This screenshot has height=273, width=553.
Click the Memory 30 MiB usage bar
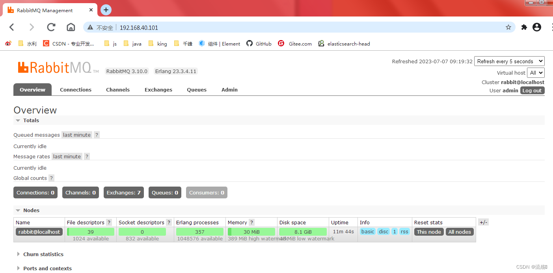[251, 232]
